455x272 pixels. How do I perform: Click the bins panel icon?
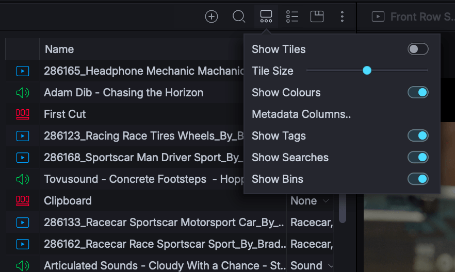[x=317, y=16]
